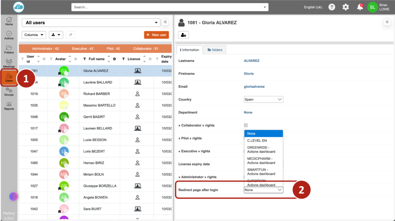The image size is (395, 221).
Task: Toggle the Collaborator rights checkbox
Action: (246, 125)
